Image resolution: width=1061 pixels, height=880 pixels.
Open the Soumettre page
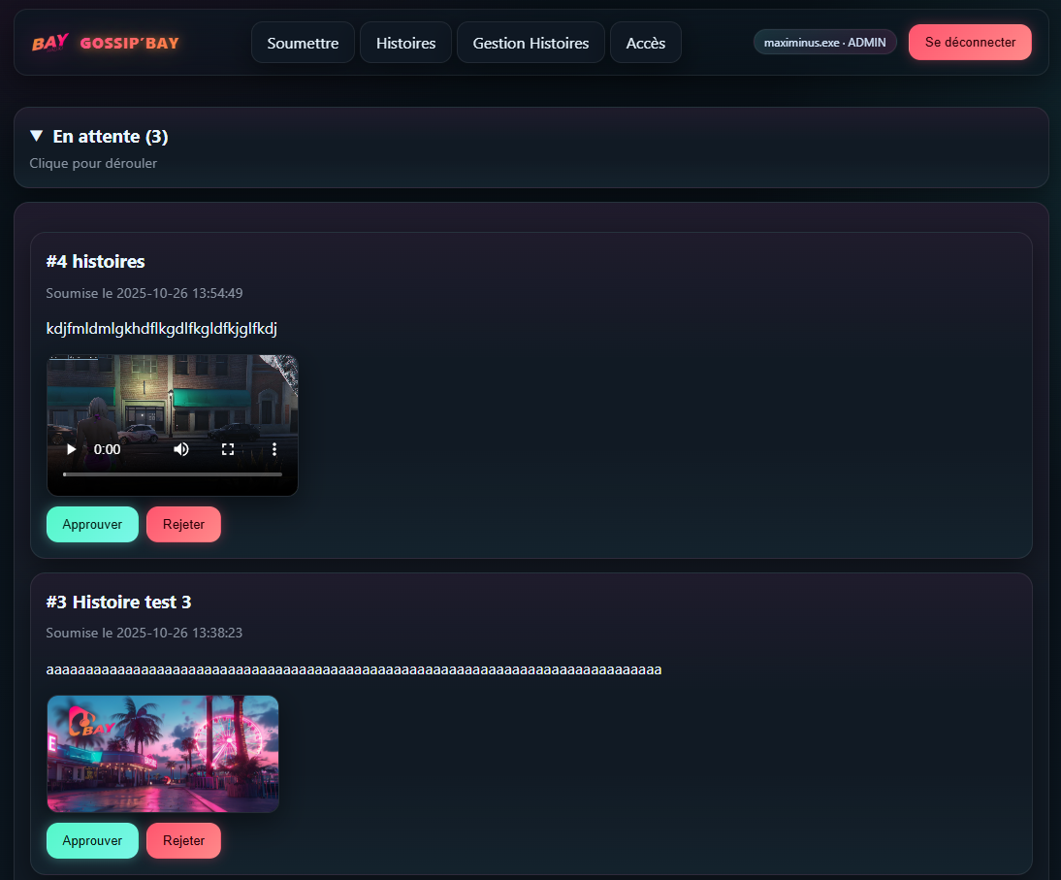tap(303, 43)
